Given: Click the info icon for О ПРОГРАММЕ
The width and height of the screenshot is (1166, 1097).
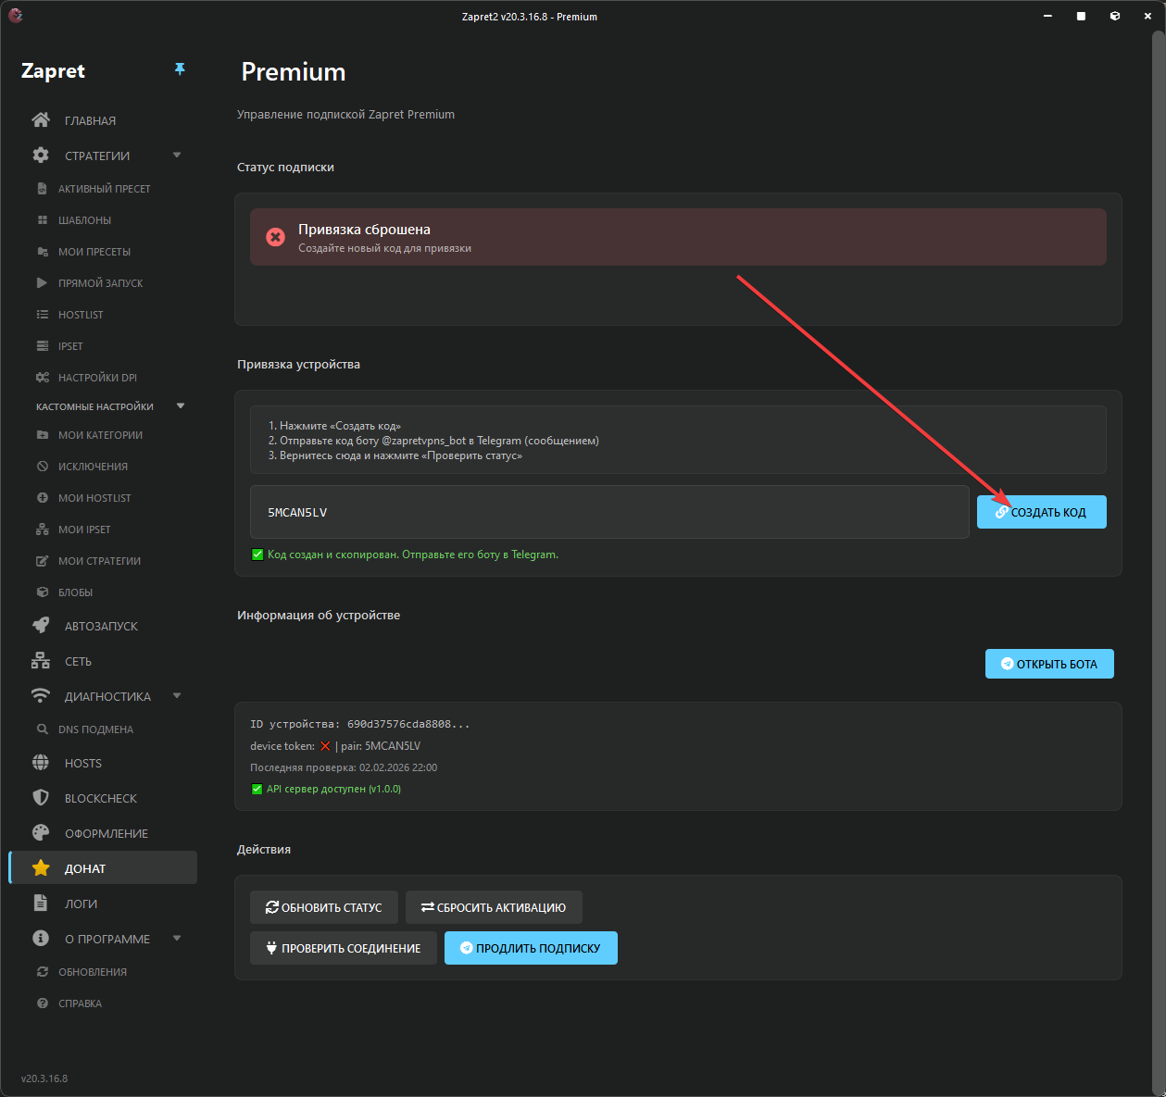Looking at the screenshot, I should (x=41, y=939).
